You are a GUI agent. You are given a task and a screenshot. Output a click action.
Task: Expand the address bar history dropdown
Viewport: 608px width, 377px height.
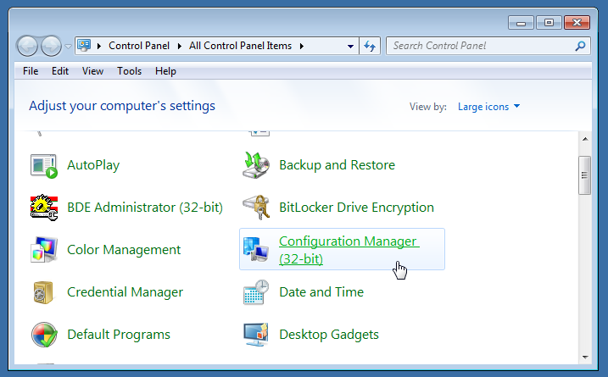[350, 46]
